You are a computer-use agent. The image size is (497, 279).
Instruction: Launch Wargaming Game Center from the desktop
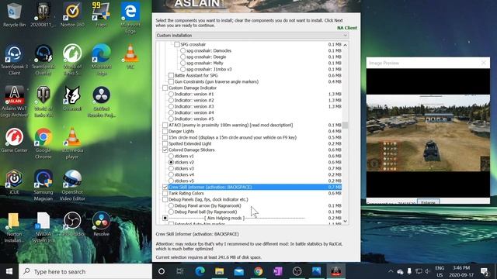[14, 140]
